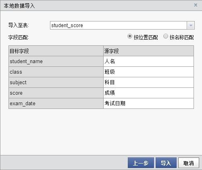Select 按名称匹配 radio button

[x=166, y=36]
